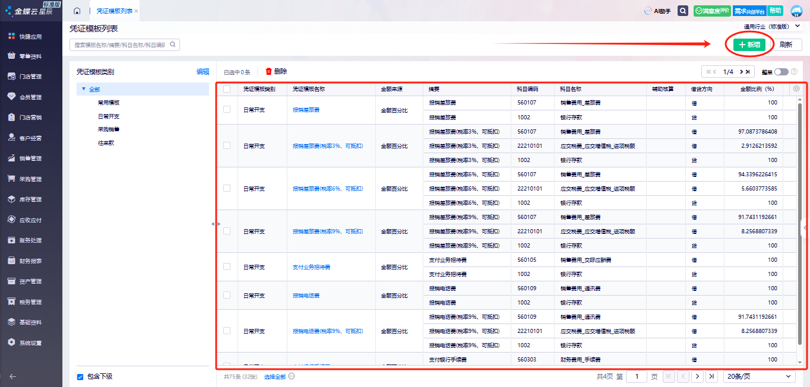Open the AI助手 assistant
810x387 pixels.
pyautogui.click(x=657, y=11)
